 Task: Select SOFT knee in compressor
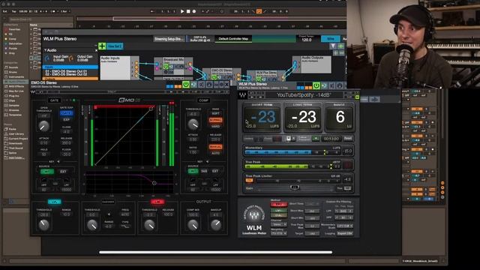click(215, 113)
